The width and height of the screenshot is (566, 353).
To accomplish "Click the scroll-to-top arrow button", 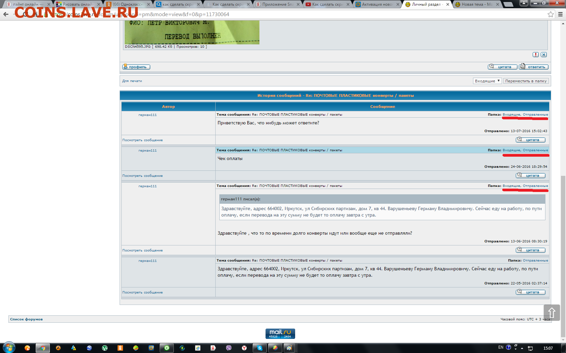I will [552, 313].
